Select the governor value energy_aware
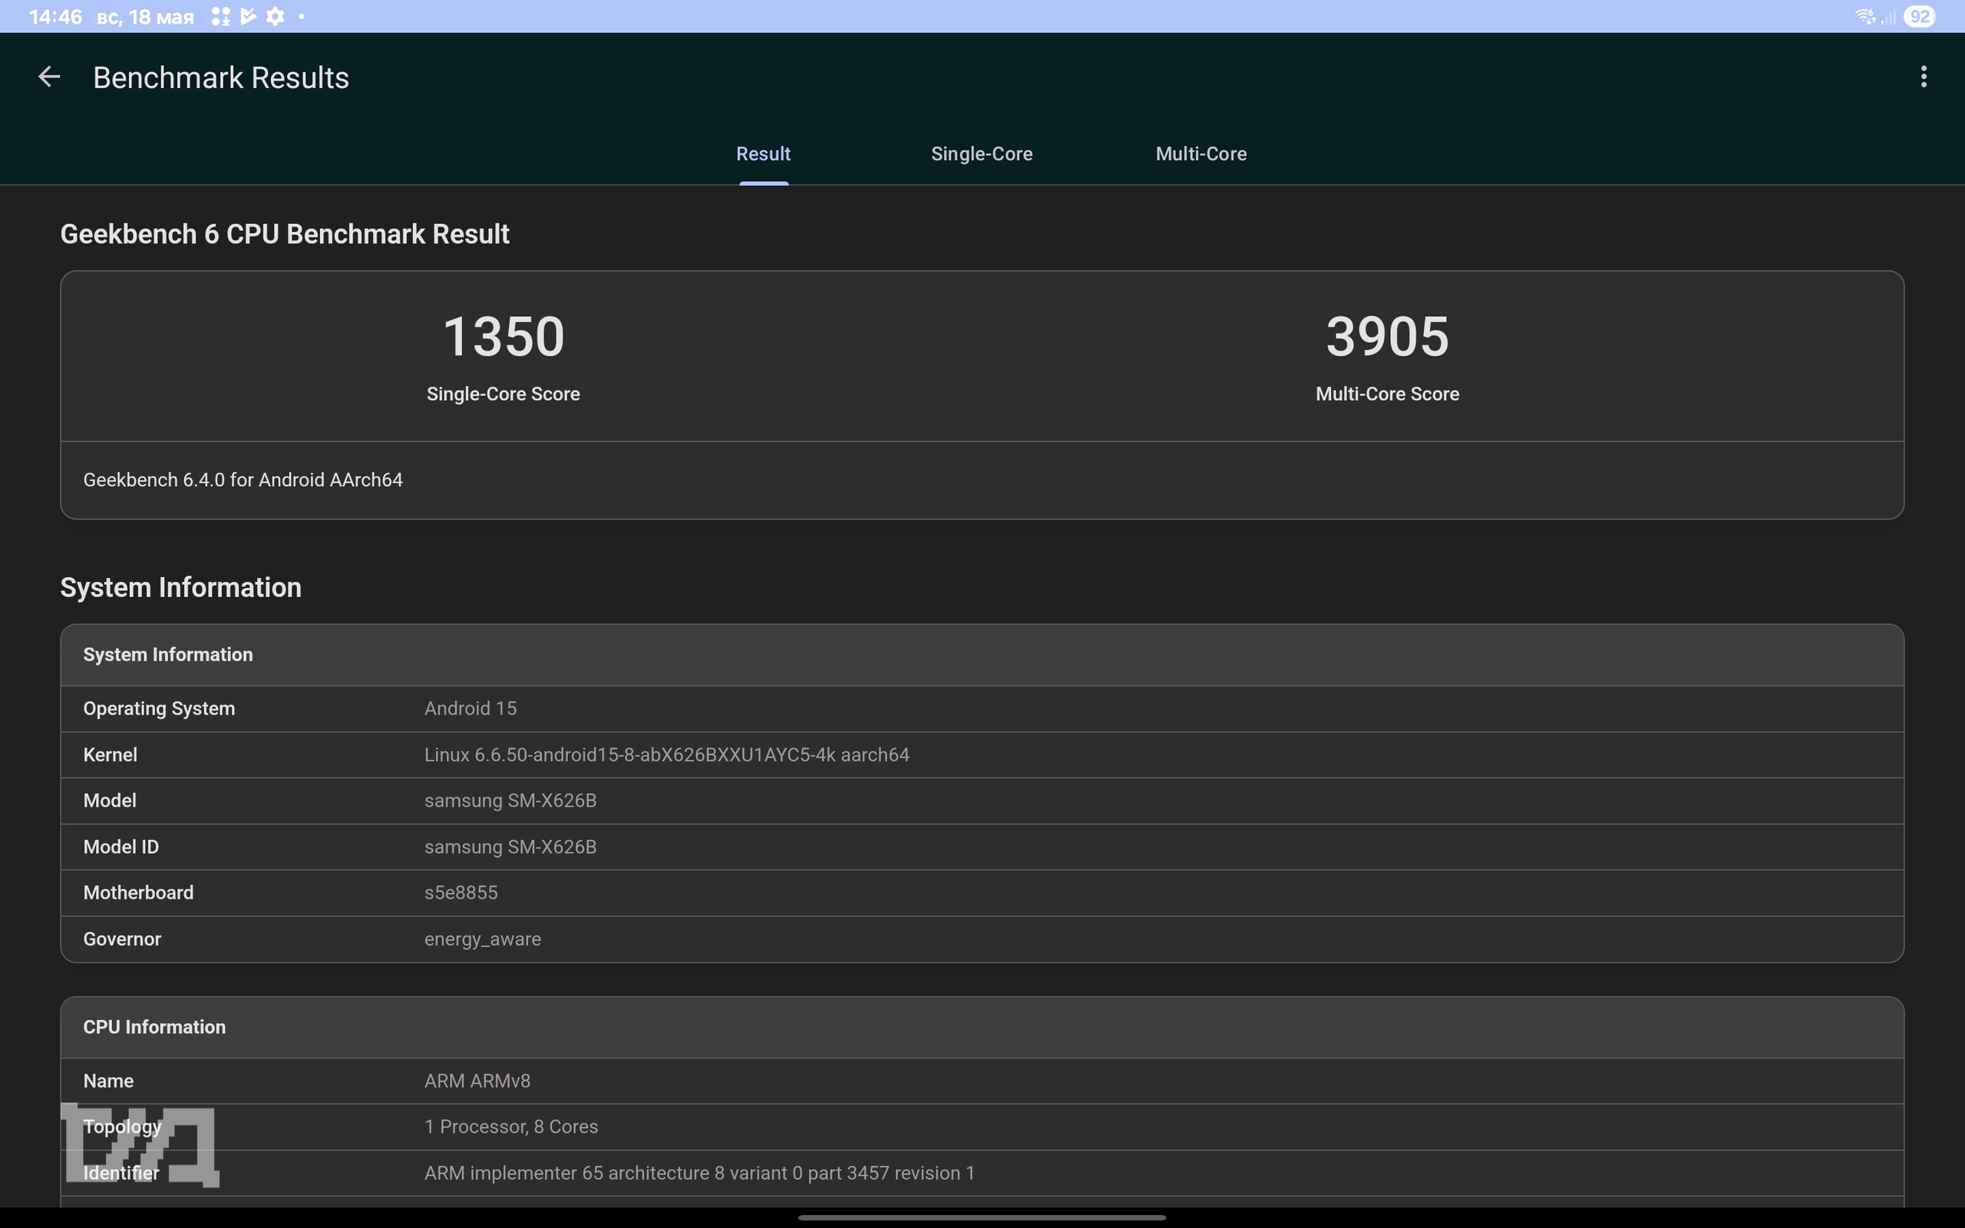This screenshot has width=1965, height=1228. pyautogui.click(x=482, y=939)
